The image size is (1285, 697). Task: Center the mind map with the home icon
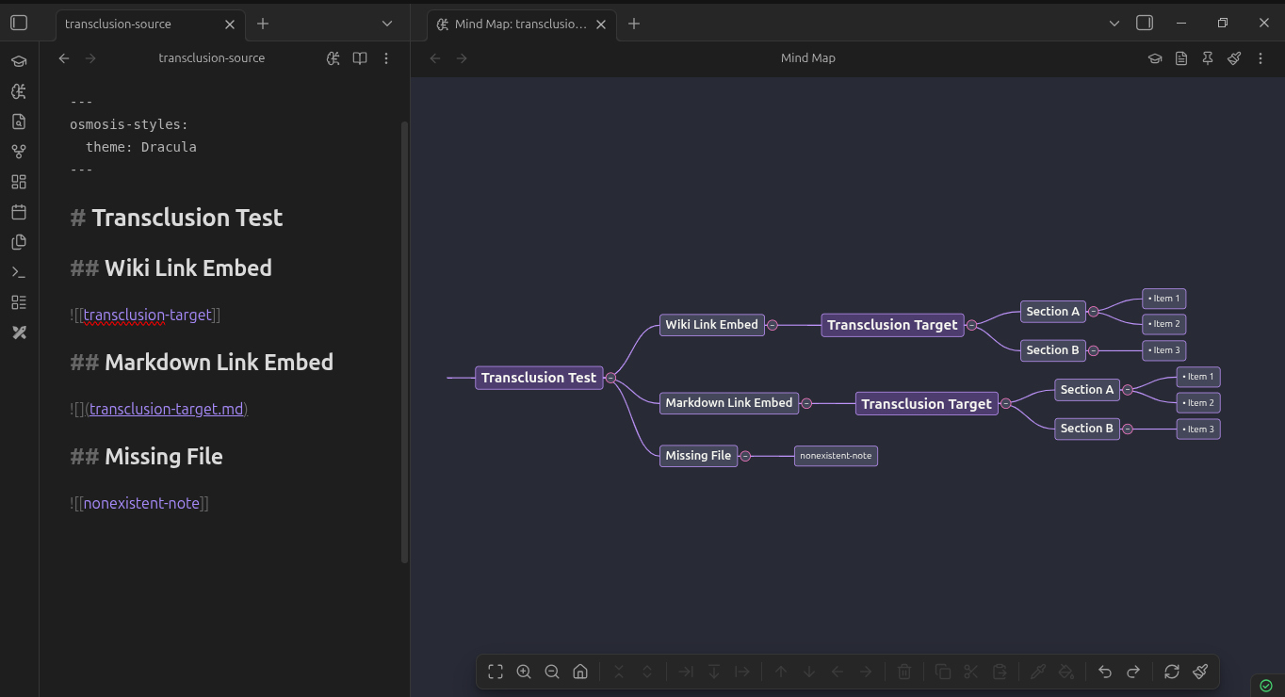pyautogui.click(x=580, y=672)
